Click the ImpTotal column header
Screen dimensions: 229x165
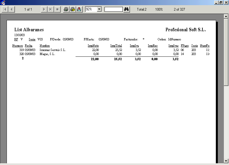[116, 46]
